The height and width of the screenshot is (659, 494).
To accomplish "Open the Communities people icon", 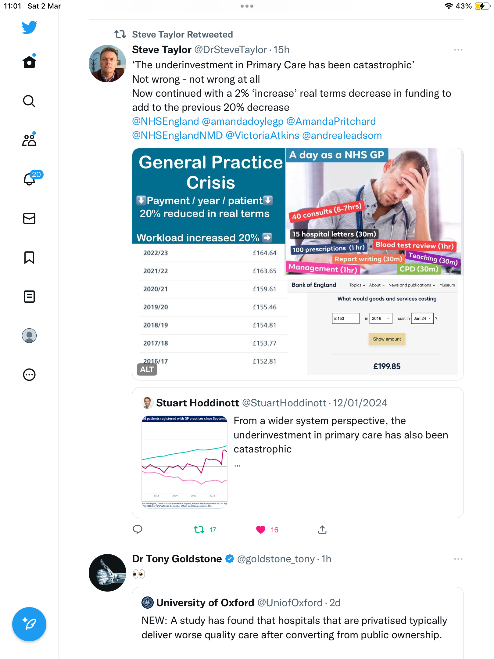I will tap(29, 140).
